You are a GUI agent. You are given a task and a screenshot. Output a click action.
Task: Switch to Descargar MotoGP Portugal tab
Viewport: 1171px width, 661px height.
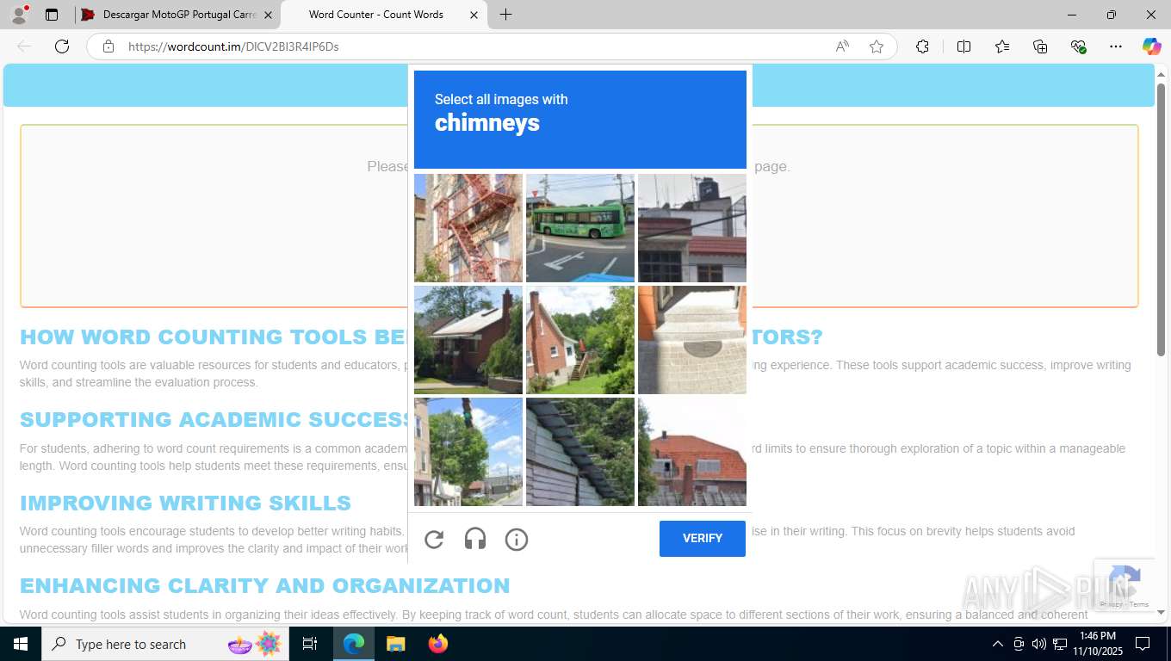tap(177, 15)
